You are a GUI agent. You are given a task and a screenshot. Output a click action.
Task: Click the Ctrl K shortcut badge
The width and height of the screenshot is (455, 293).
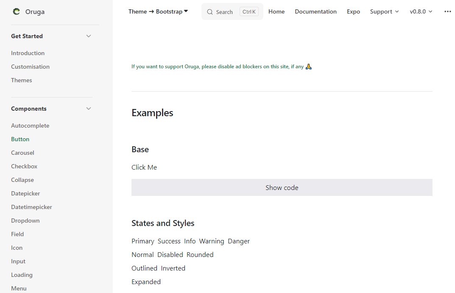coord(249,11)
